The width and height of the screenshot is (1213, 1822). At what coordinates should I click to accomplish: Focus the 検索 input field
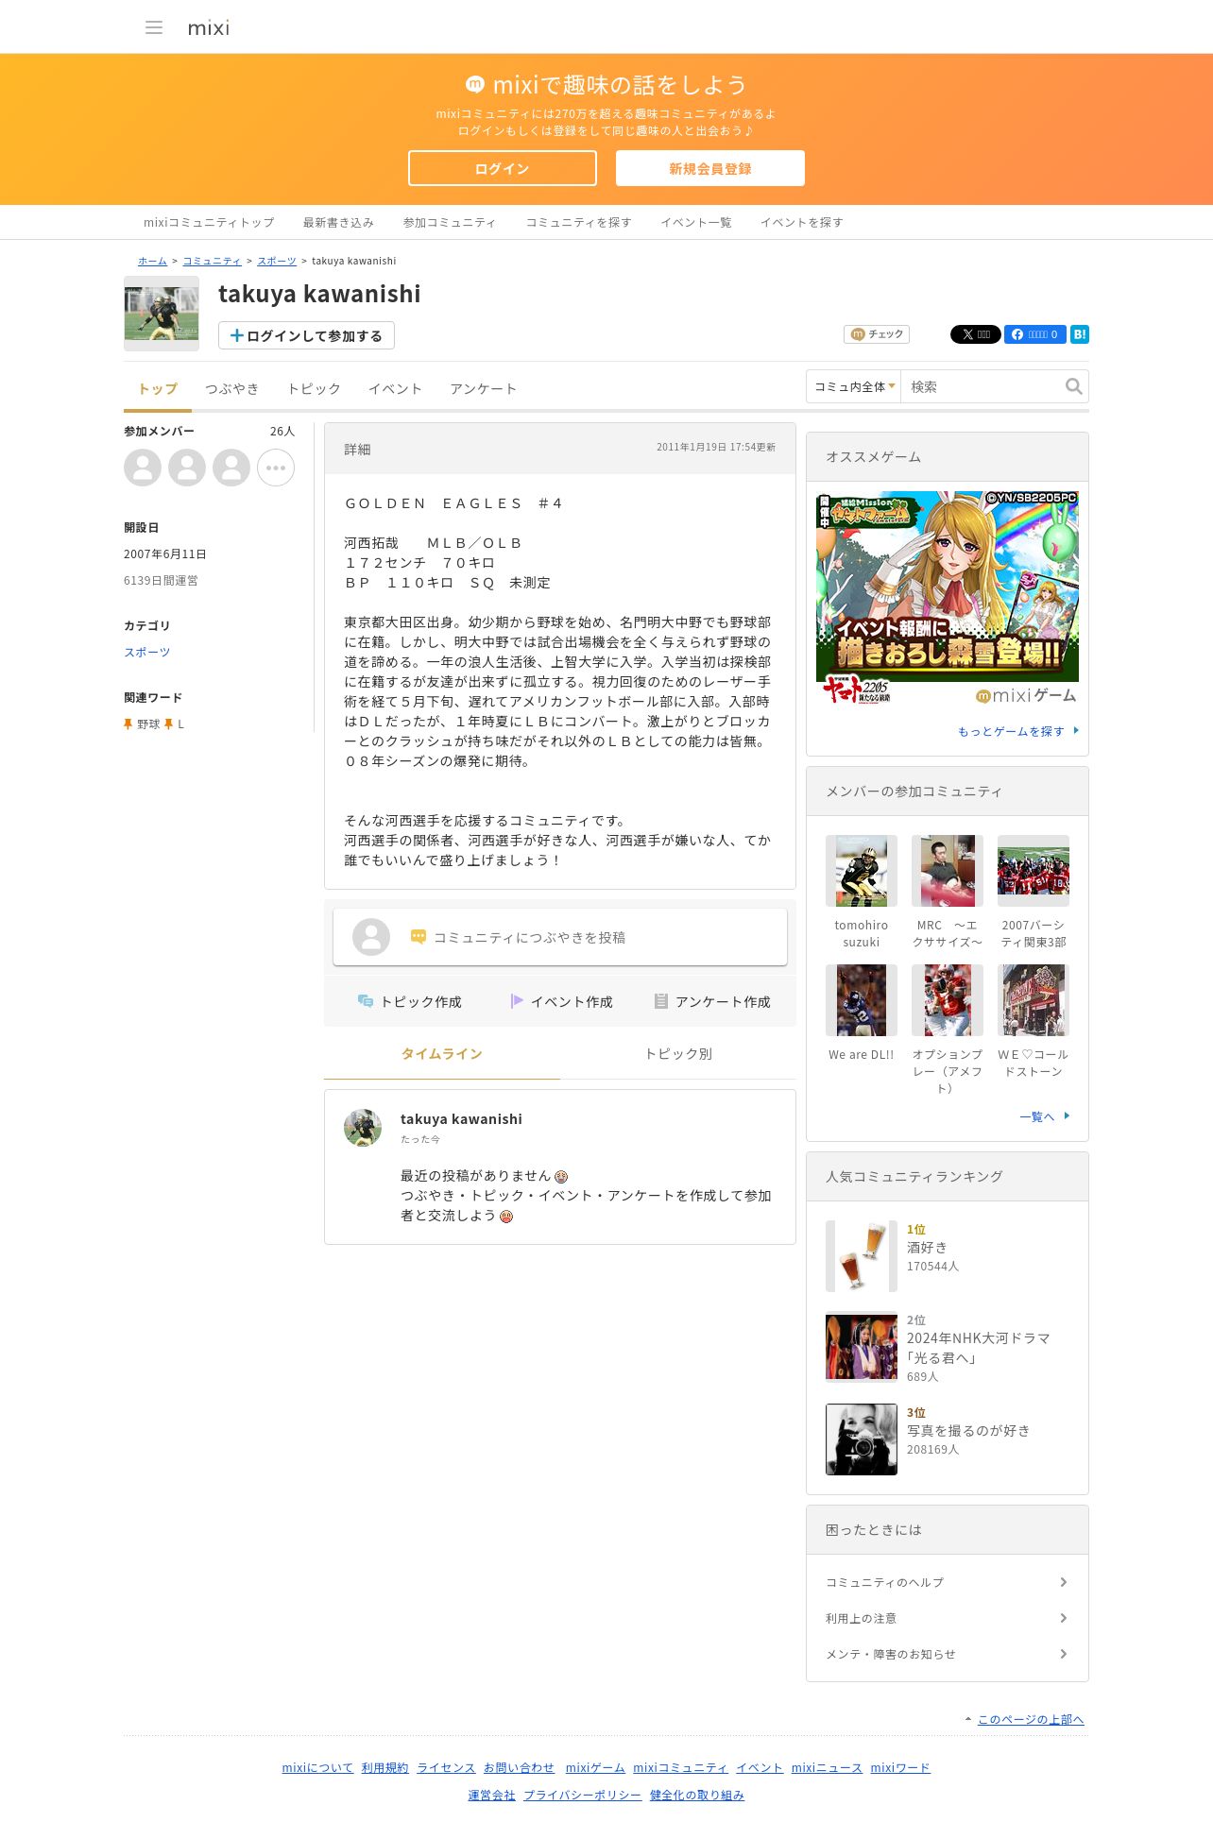(x=982, y=386)
